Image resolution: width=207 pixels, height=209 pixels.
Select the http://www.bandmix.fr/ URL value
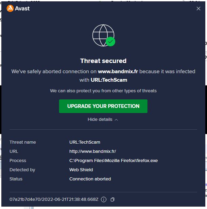pos(93,151)
